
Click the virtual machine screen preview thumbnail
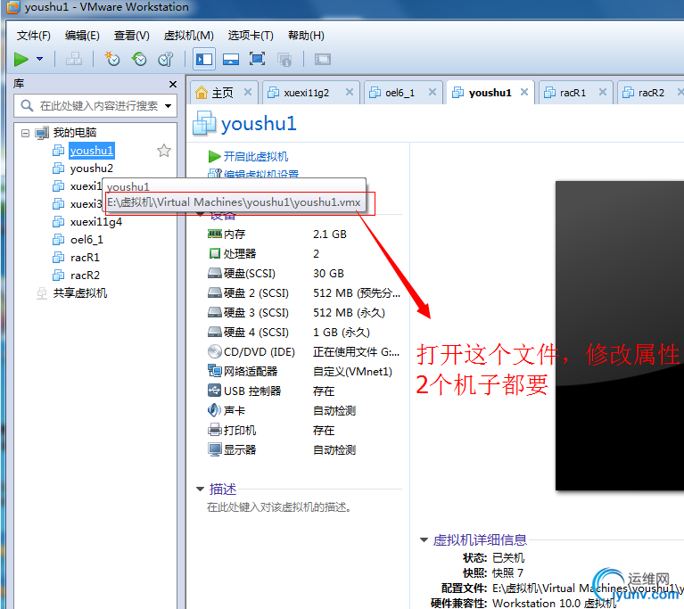pos(620,336)
